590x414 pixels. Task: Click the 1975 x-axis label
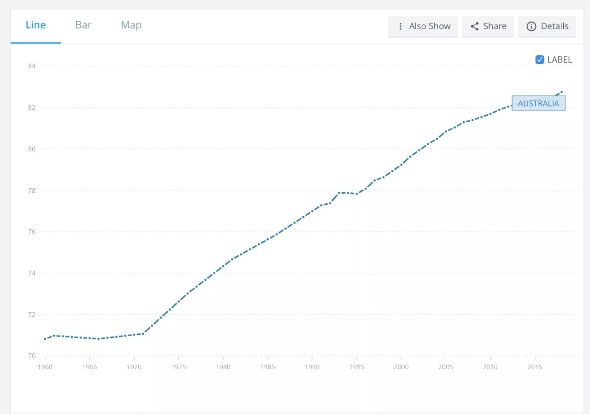178,367
